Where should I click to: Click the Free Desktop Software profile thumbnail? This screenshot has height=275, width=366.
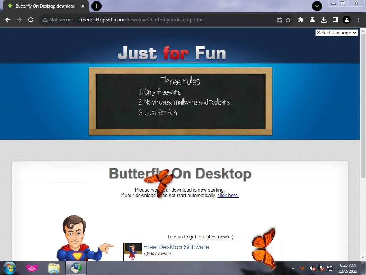132,252
